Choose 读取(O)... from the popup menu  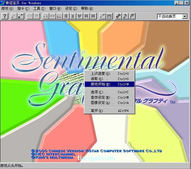pyautogui.click(x=110, y=79)
